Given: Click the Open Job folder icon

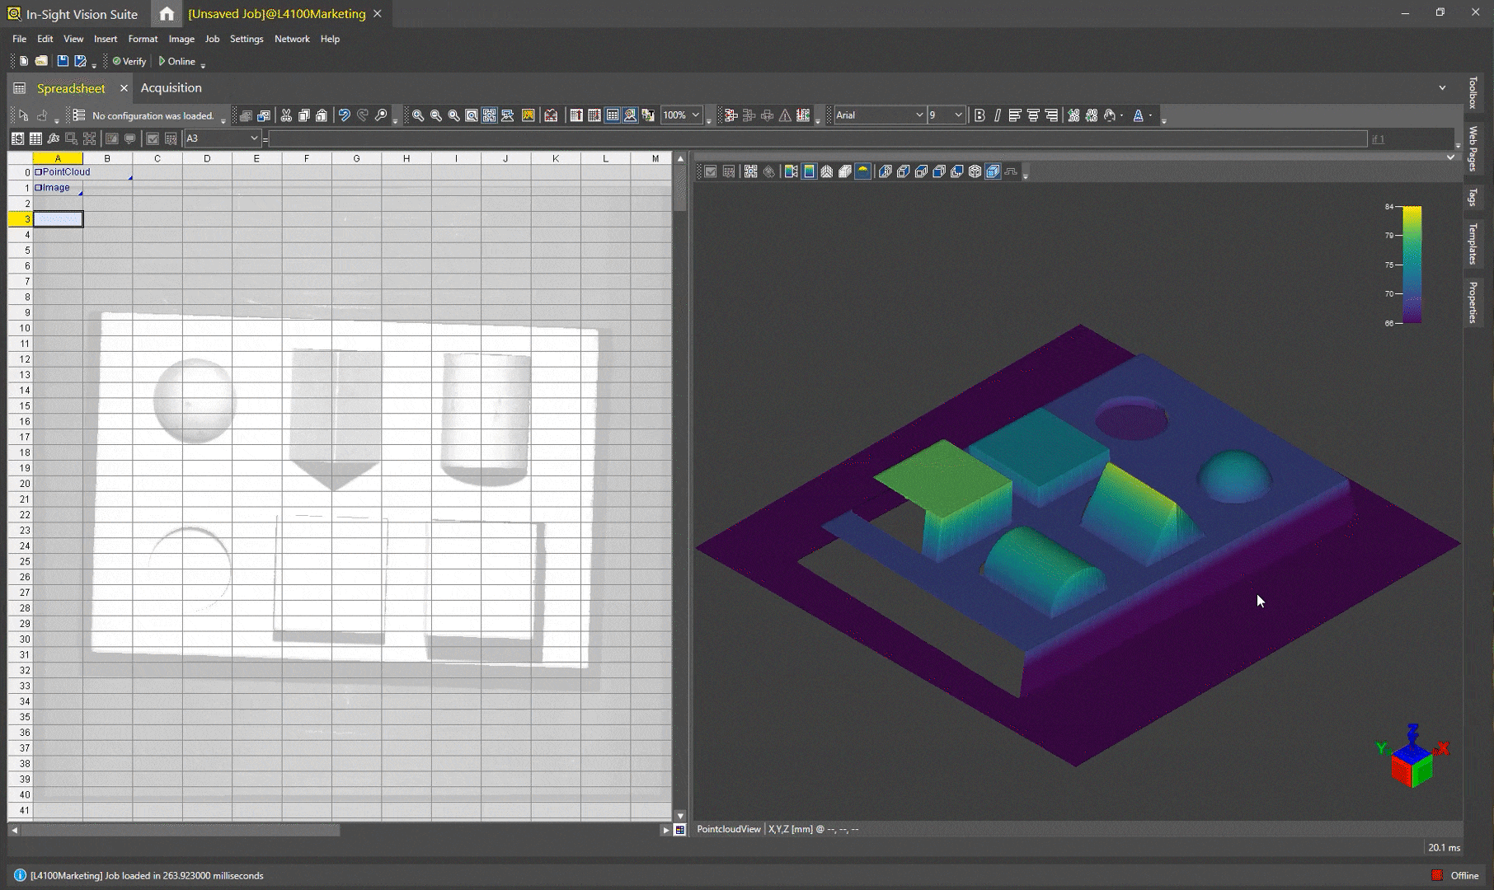Looking at the screenshot, I should click(41, 61).
